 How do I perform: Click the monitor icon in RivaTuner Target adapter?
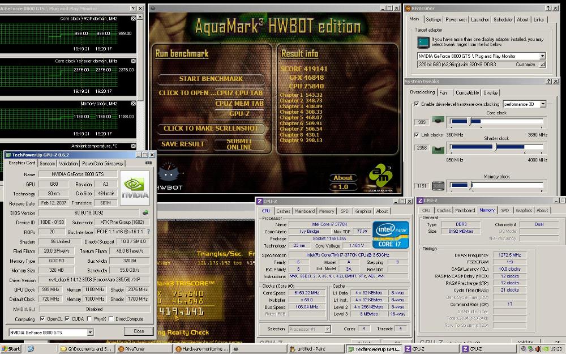423,42
